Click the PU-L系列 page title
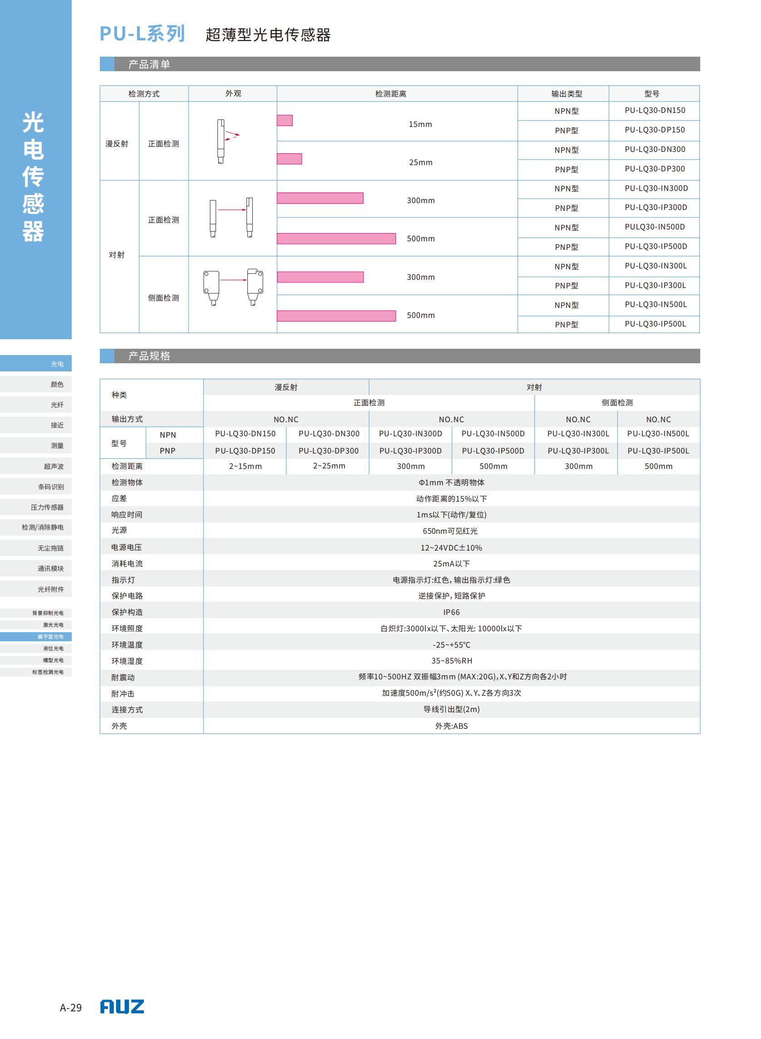Viewport: 761px width, 1039px height. point(142,34)
